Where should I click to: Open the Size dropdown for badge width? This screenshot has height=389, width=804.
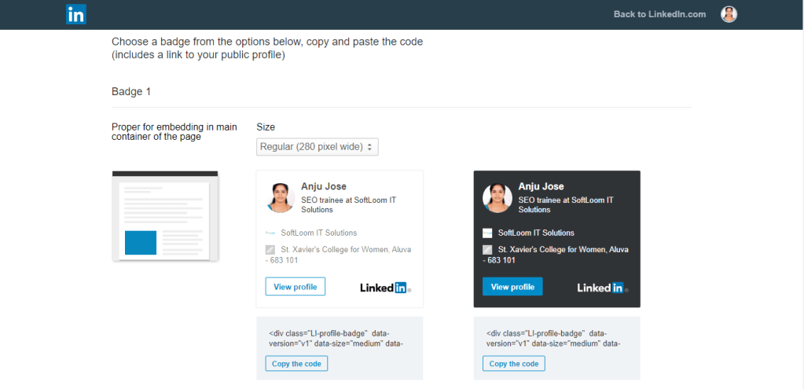[318, 147]
